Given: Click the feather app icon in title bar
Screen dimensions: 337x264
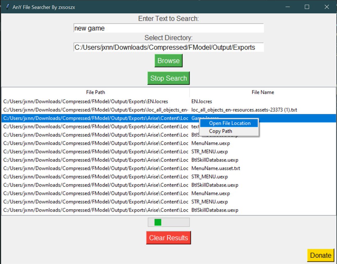Looking at the screenshot, I should coord(7,7).
